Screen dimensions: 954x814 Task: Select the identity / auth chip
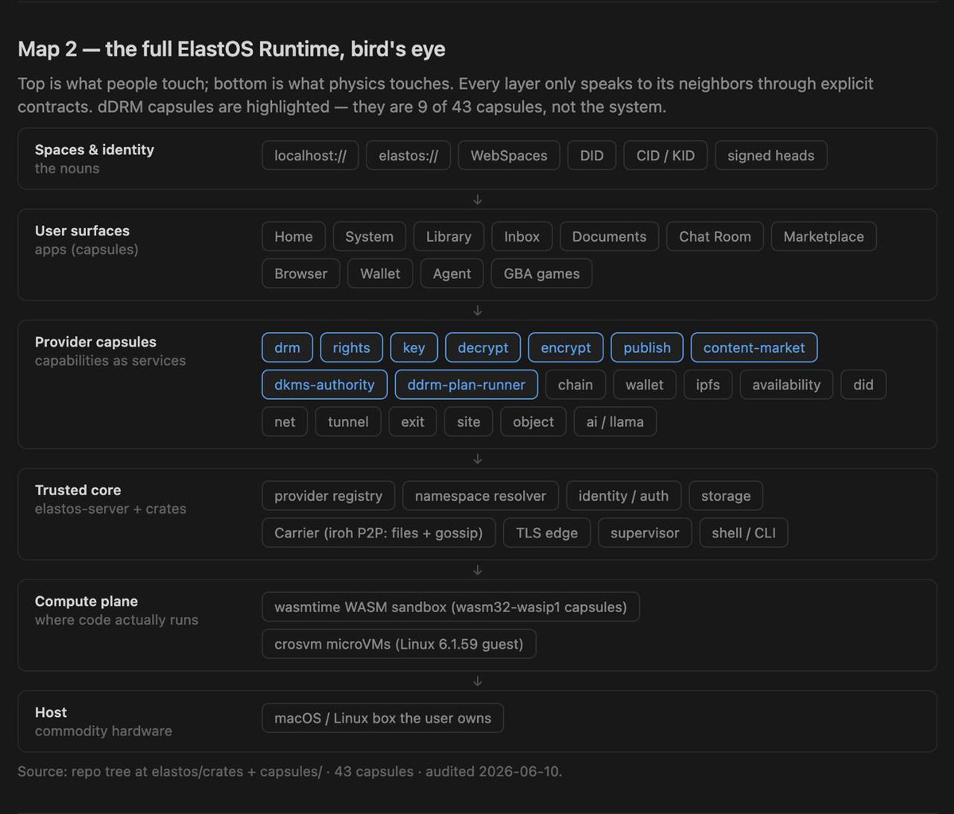(x=623, y=495)
